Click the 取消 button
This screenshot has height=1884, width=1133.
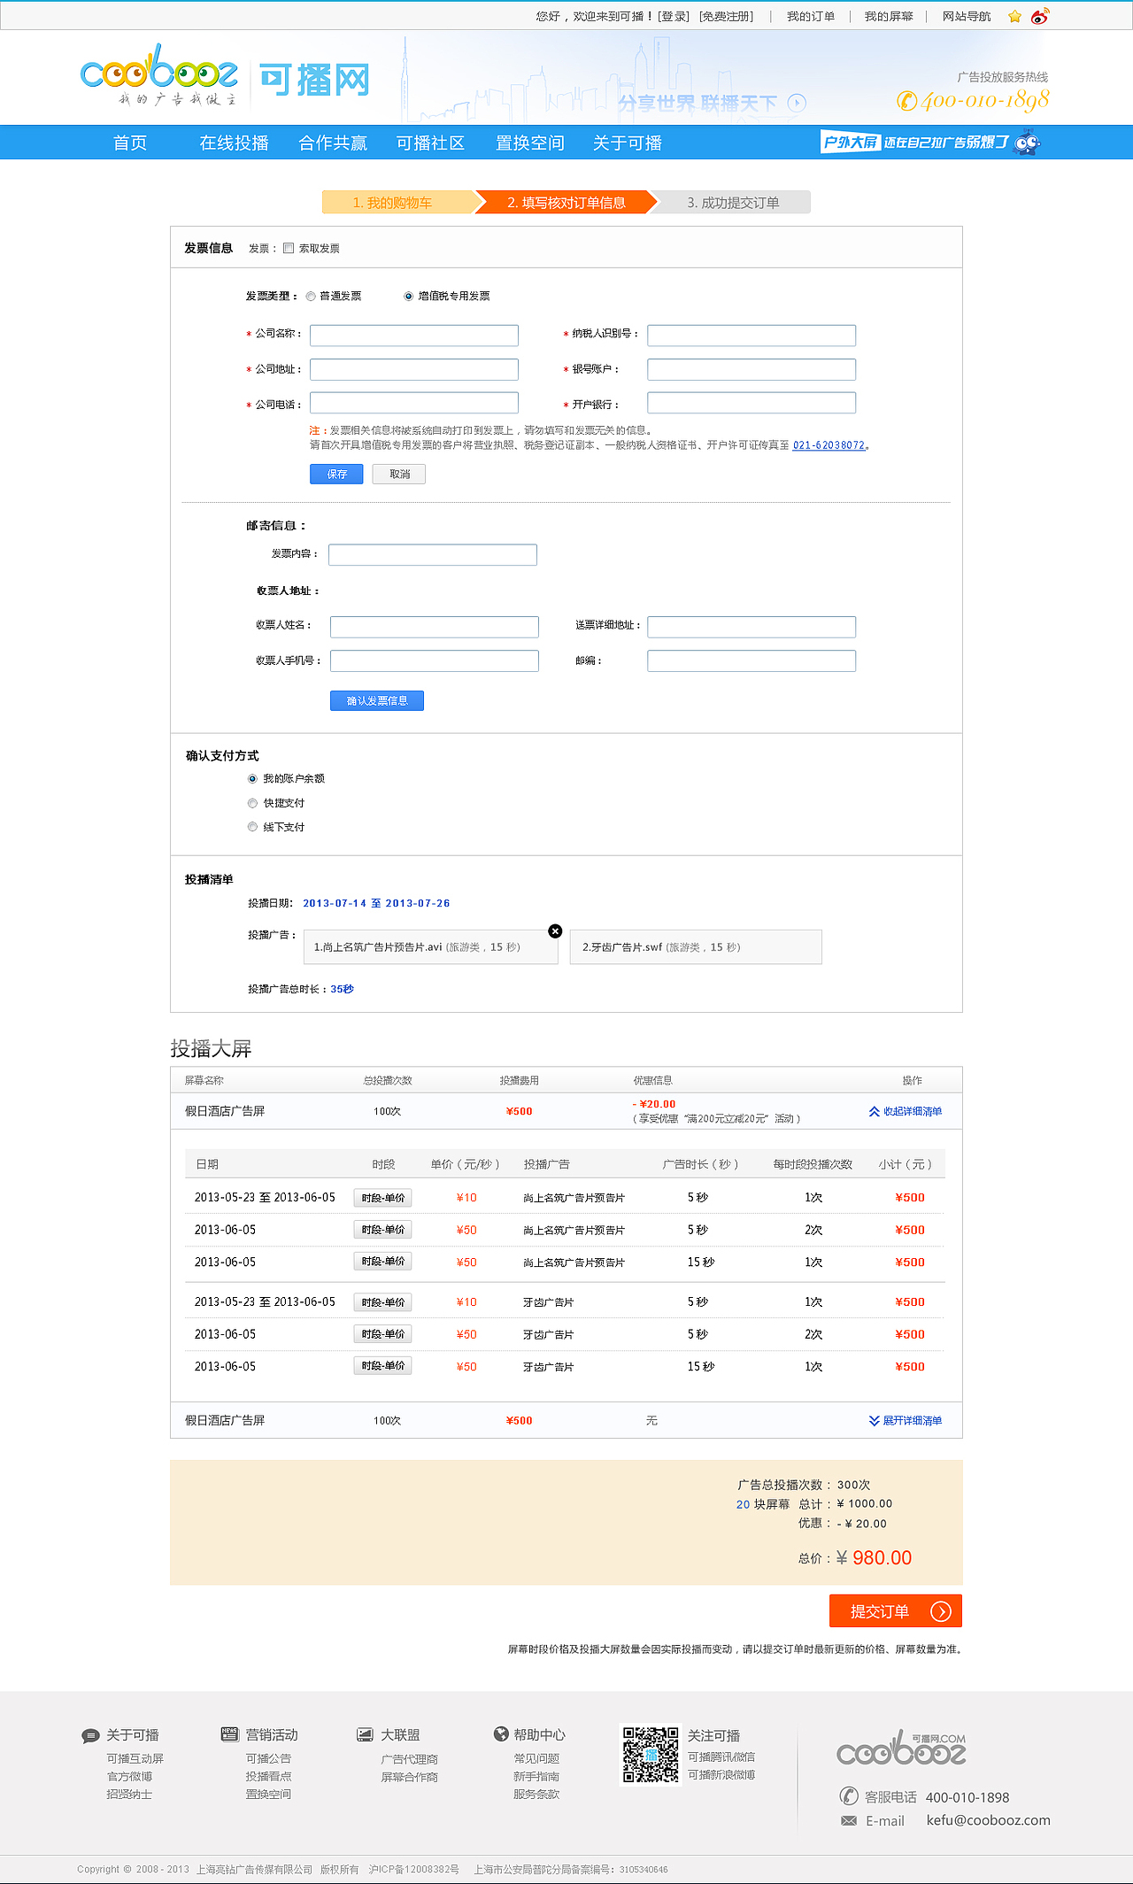[x=399, y=475]
